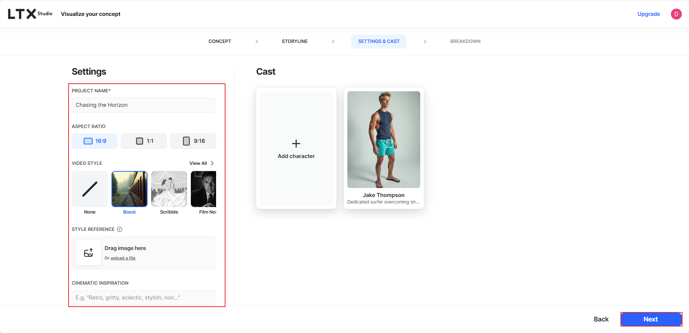The image size is (689, 333).
Task: Open the user profile avatar D
Action: tap(676, 14)
